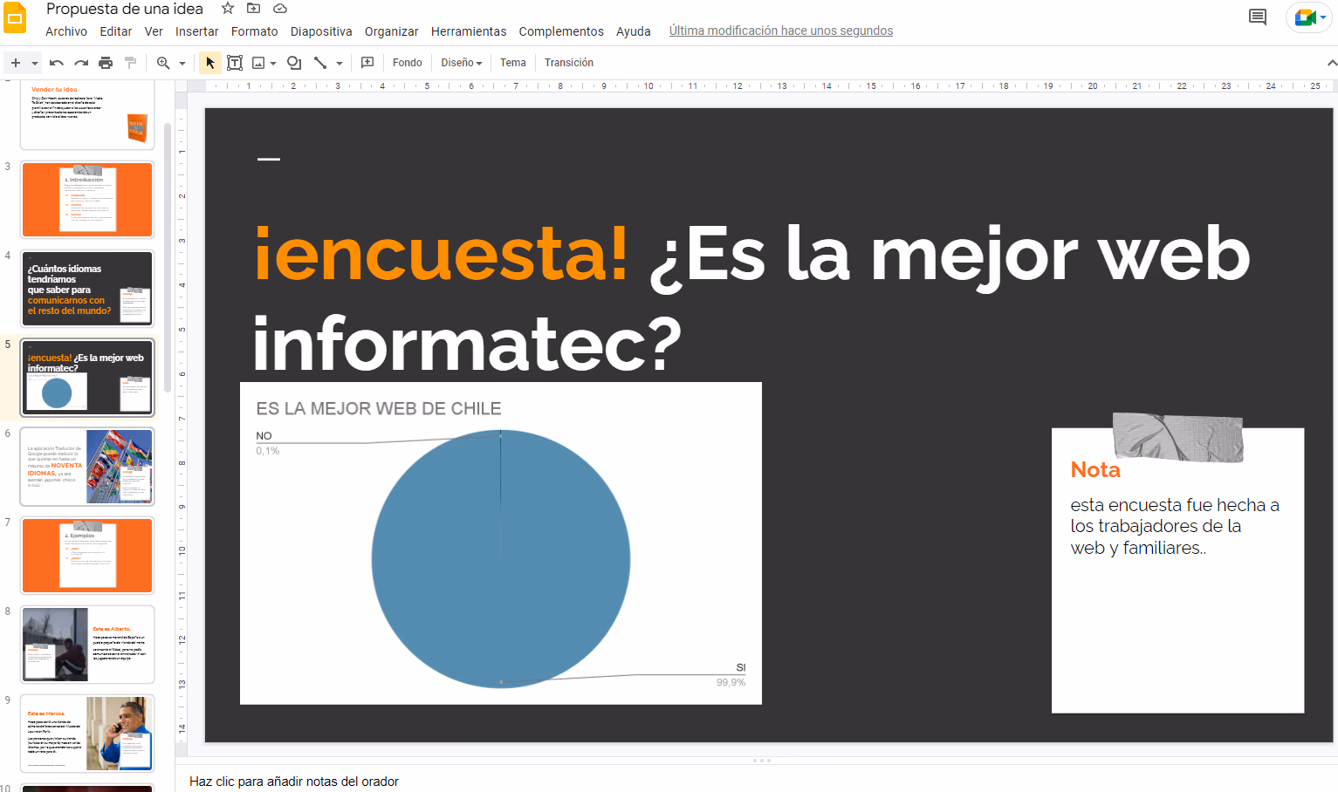
Task: Open the Editar menu
Action: pos(116,31)
